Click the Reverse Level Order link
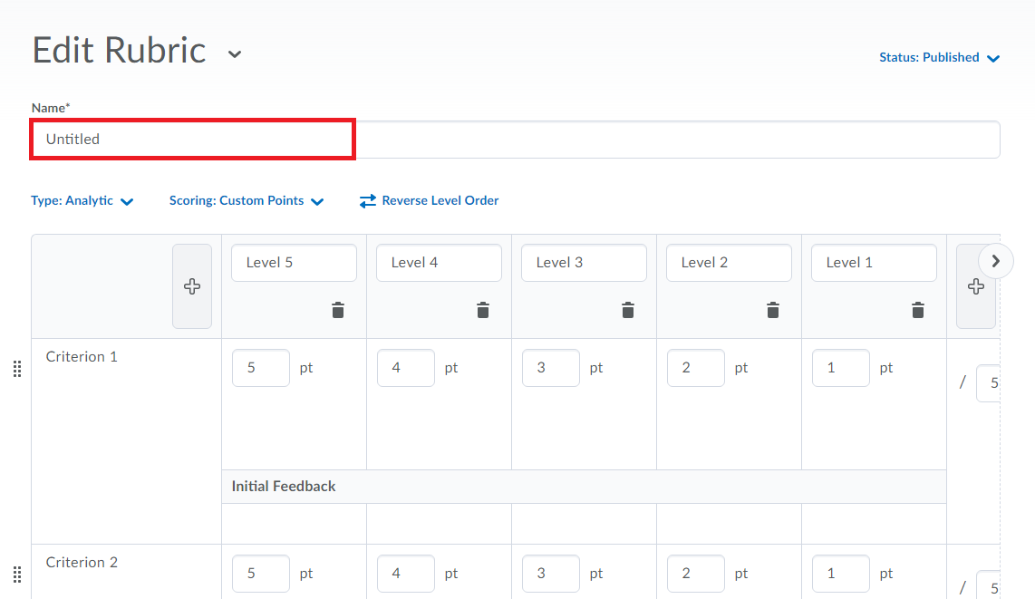Viewport: 1035px width, 599px height. click(x=440, y=200)
